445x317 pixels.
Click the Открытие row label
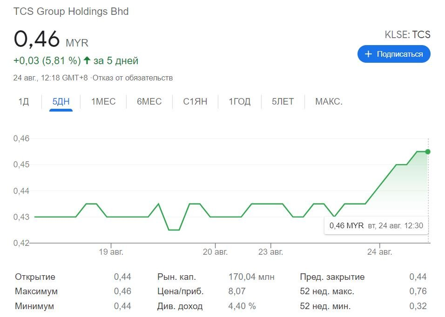point(35,277)
